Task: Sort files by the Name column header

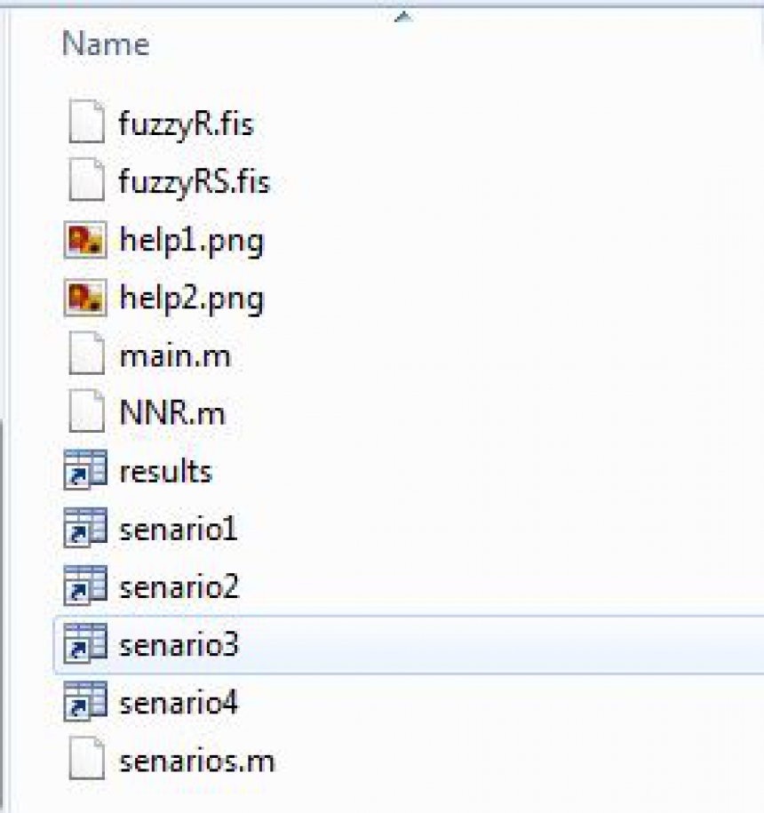Action: [x=106, y=44]
